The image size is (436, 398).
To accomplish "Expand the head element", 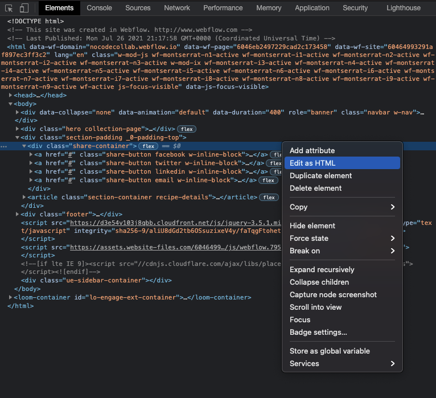I will click(x=11, y=95).
